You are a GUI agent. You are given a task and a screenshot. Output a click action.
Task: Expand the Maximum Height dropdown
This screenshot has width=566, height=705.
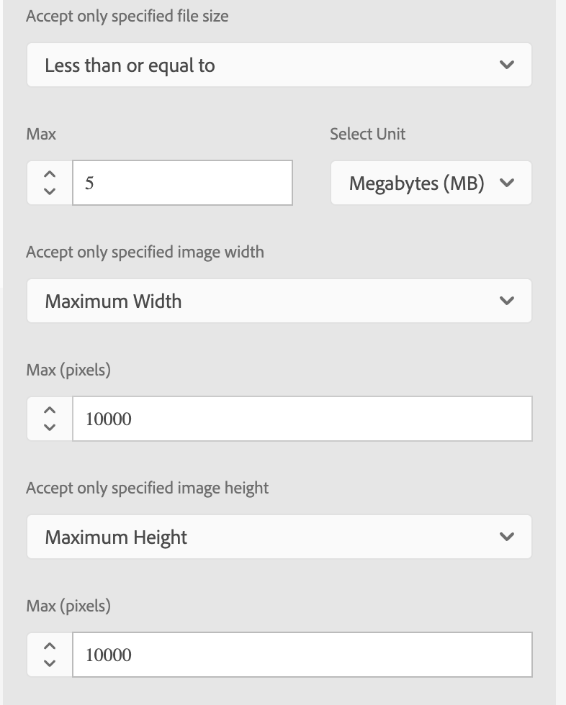279,537
